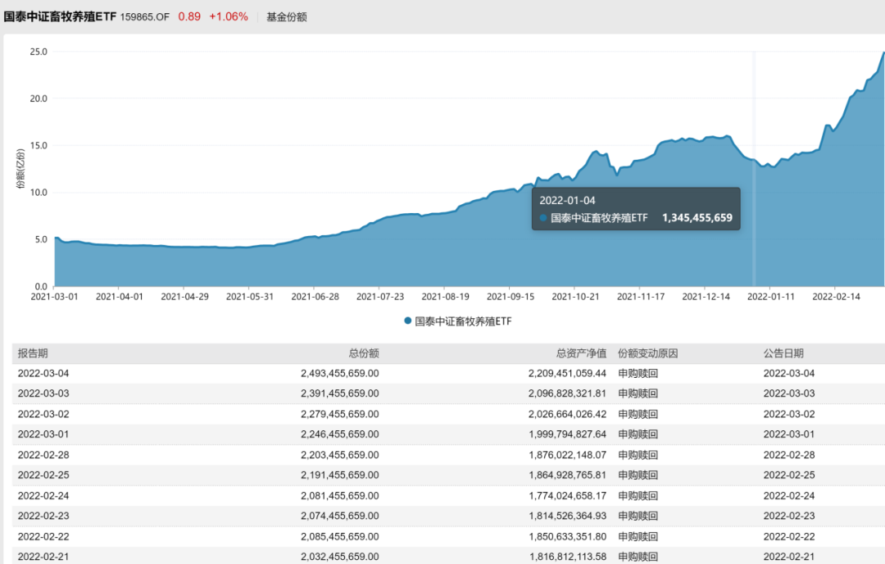The height and width of the screenshot is (564, 885).
Task: Click total shares 2,279,455,659.00
Action: click(340, 414)
